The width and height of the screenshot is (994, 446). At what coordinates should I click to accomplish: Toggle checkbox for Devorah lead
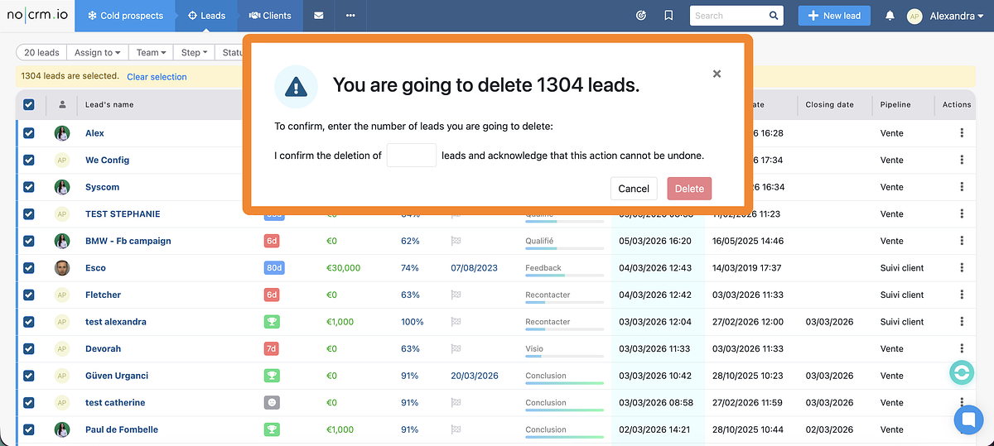point(29,348)
